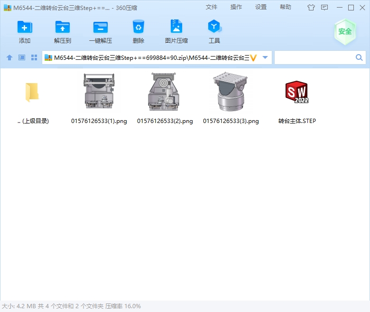
Task: Click the 解压到 (Extract to) icon
Action: 63,27
